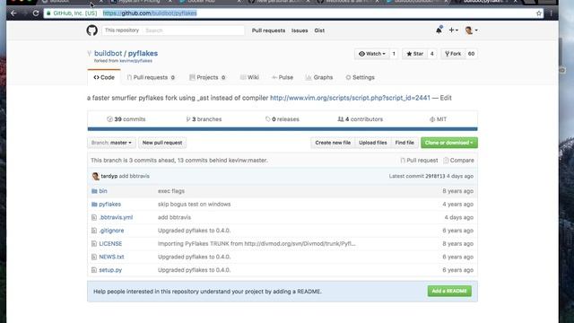Open the GitHub Octocat home logo
This screenshot has width=574, height=323.
pos(91,31)
